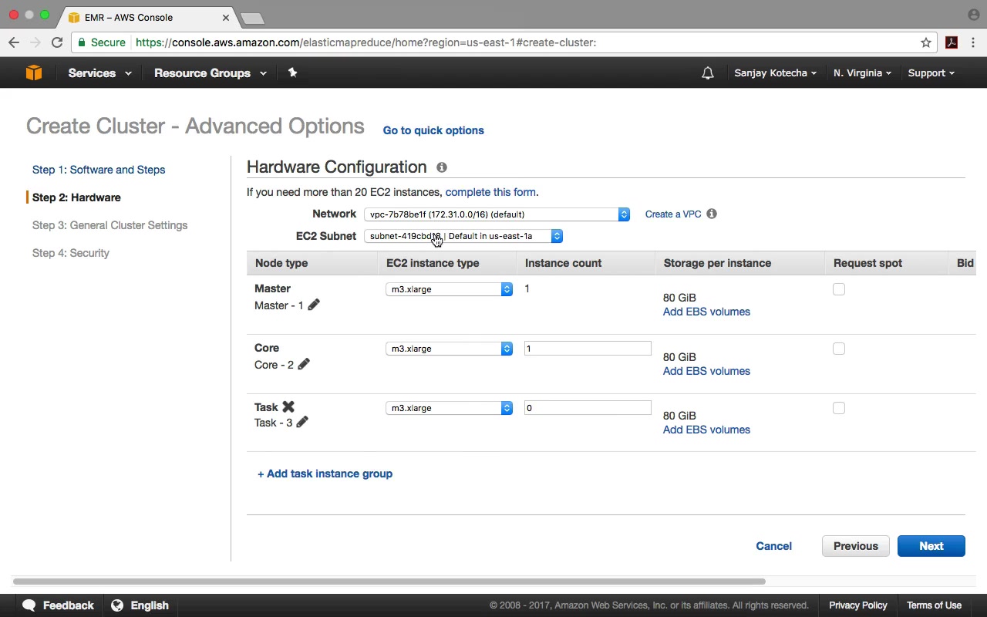Screen dimensions: 987x617
Task: Click the AWS console home cube icon
Action: coord(33,72)
